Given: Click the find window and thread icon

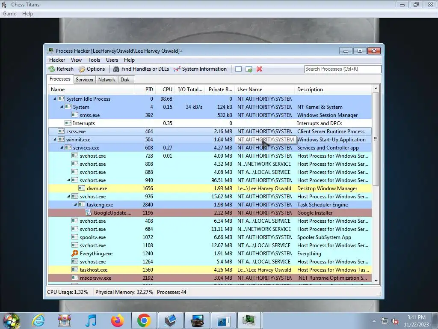Looking at the screenshot, I should coord(249,69).
